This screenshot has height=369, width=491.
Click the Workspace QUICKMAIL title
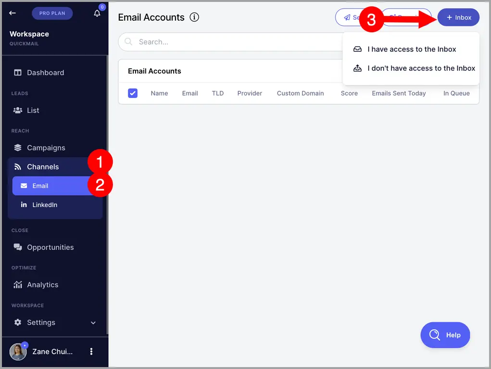(29, 38)
